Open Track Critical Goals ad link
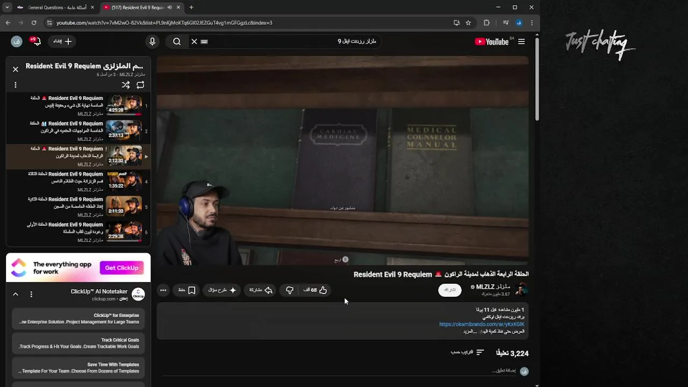The height and width of the screenshot is (387, 688). click(78, 343)
